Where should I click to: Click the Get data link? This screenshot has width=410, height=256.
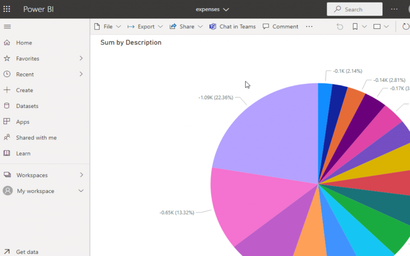[x=27, y=252]
